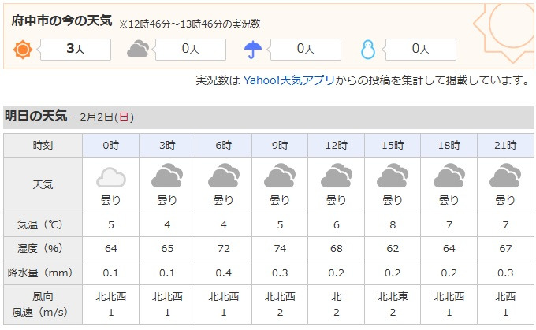This screenshot has width=536, height=330.
Task: Click the orange sunny weather icon
Action: point(23,50)
